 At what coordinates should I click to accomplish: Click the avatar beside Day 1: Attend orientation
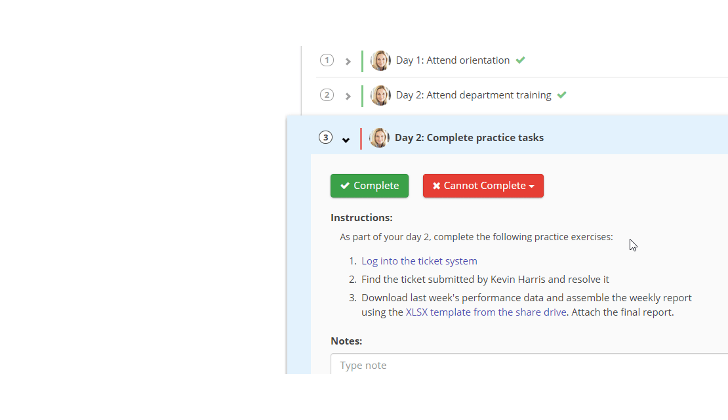pos(380,60)
